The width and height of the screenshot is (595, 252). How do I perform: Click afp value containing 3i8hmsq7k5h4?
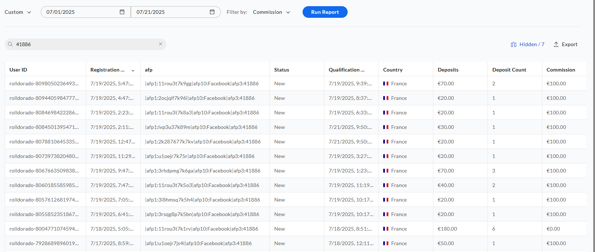pos(202,200)
